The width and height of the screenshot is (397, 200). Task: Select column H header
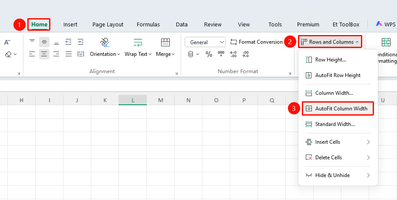tap(22, 100)
